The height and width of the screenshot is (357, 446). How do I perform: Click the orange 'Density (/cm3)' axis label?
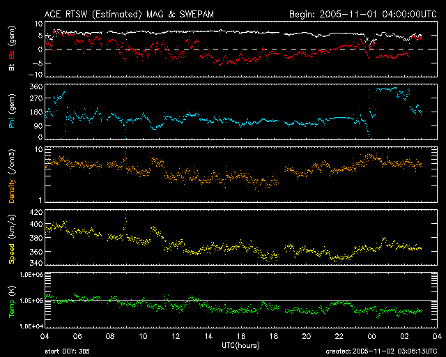tap(12, 176)
